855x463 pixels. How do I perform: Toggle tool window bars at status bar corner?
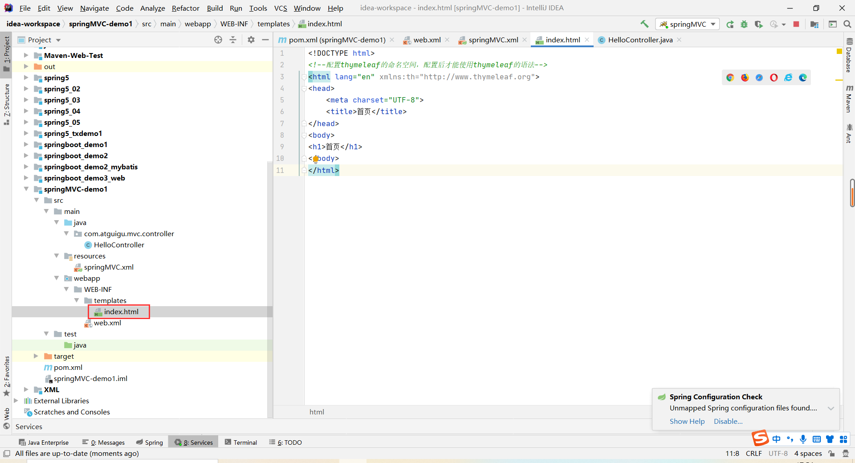point(6,454)
